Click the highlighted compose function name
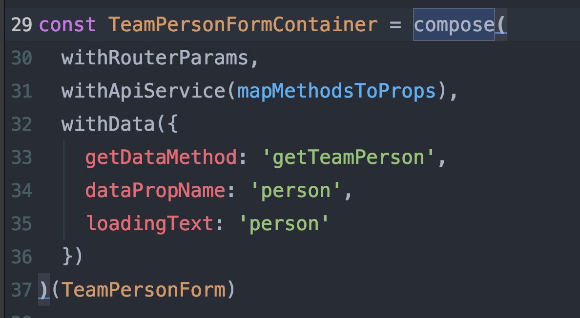580x318 pixels. tap(454, 25)
